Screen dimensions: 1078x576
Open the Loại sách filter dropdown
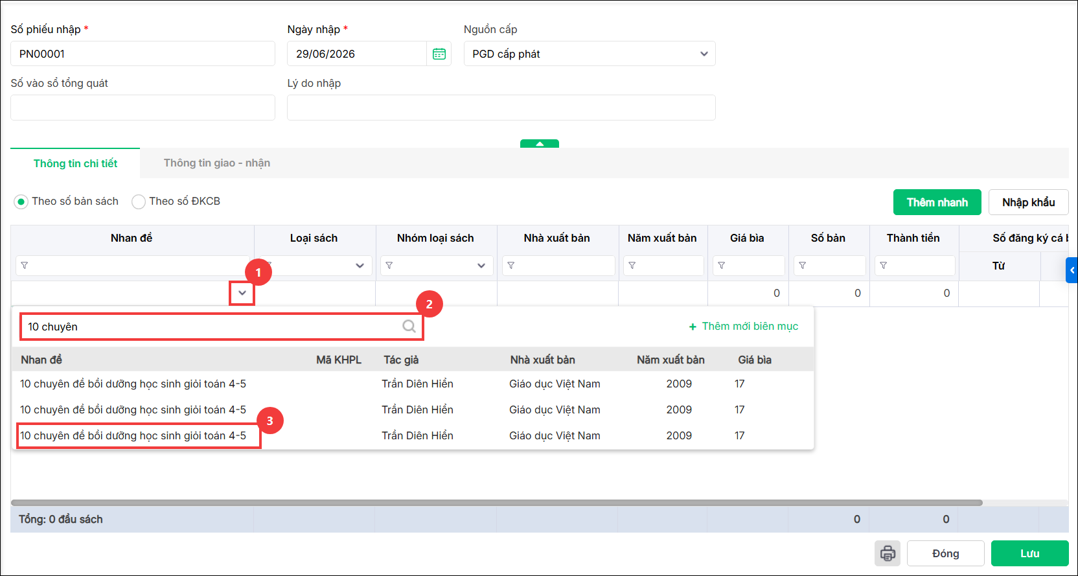coord(360,266)
